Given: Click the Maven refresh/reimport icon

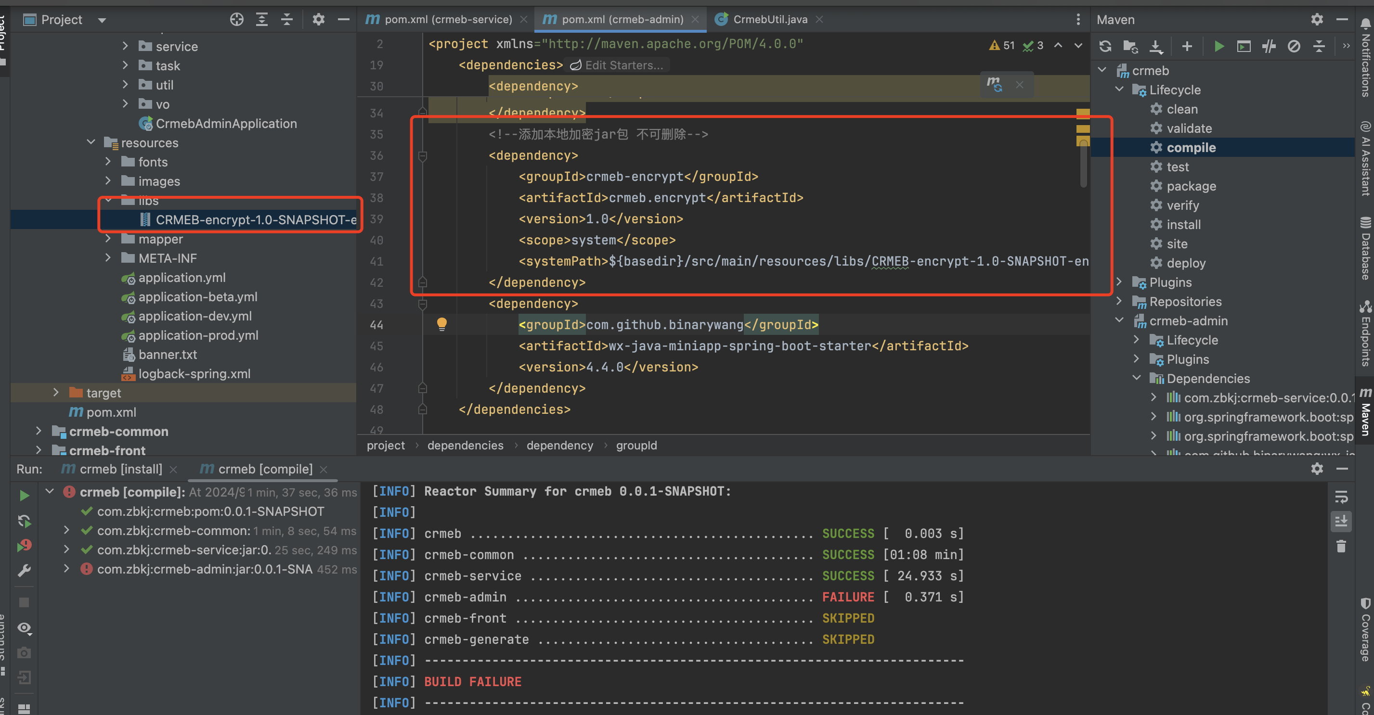Looking at the screenshot, I should (1103, 45).
